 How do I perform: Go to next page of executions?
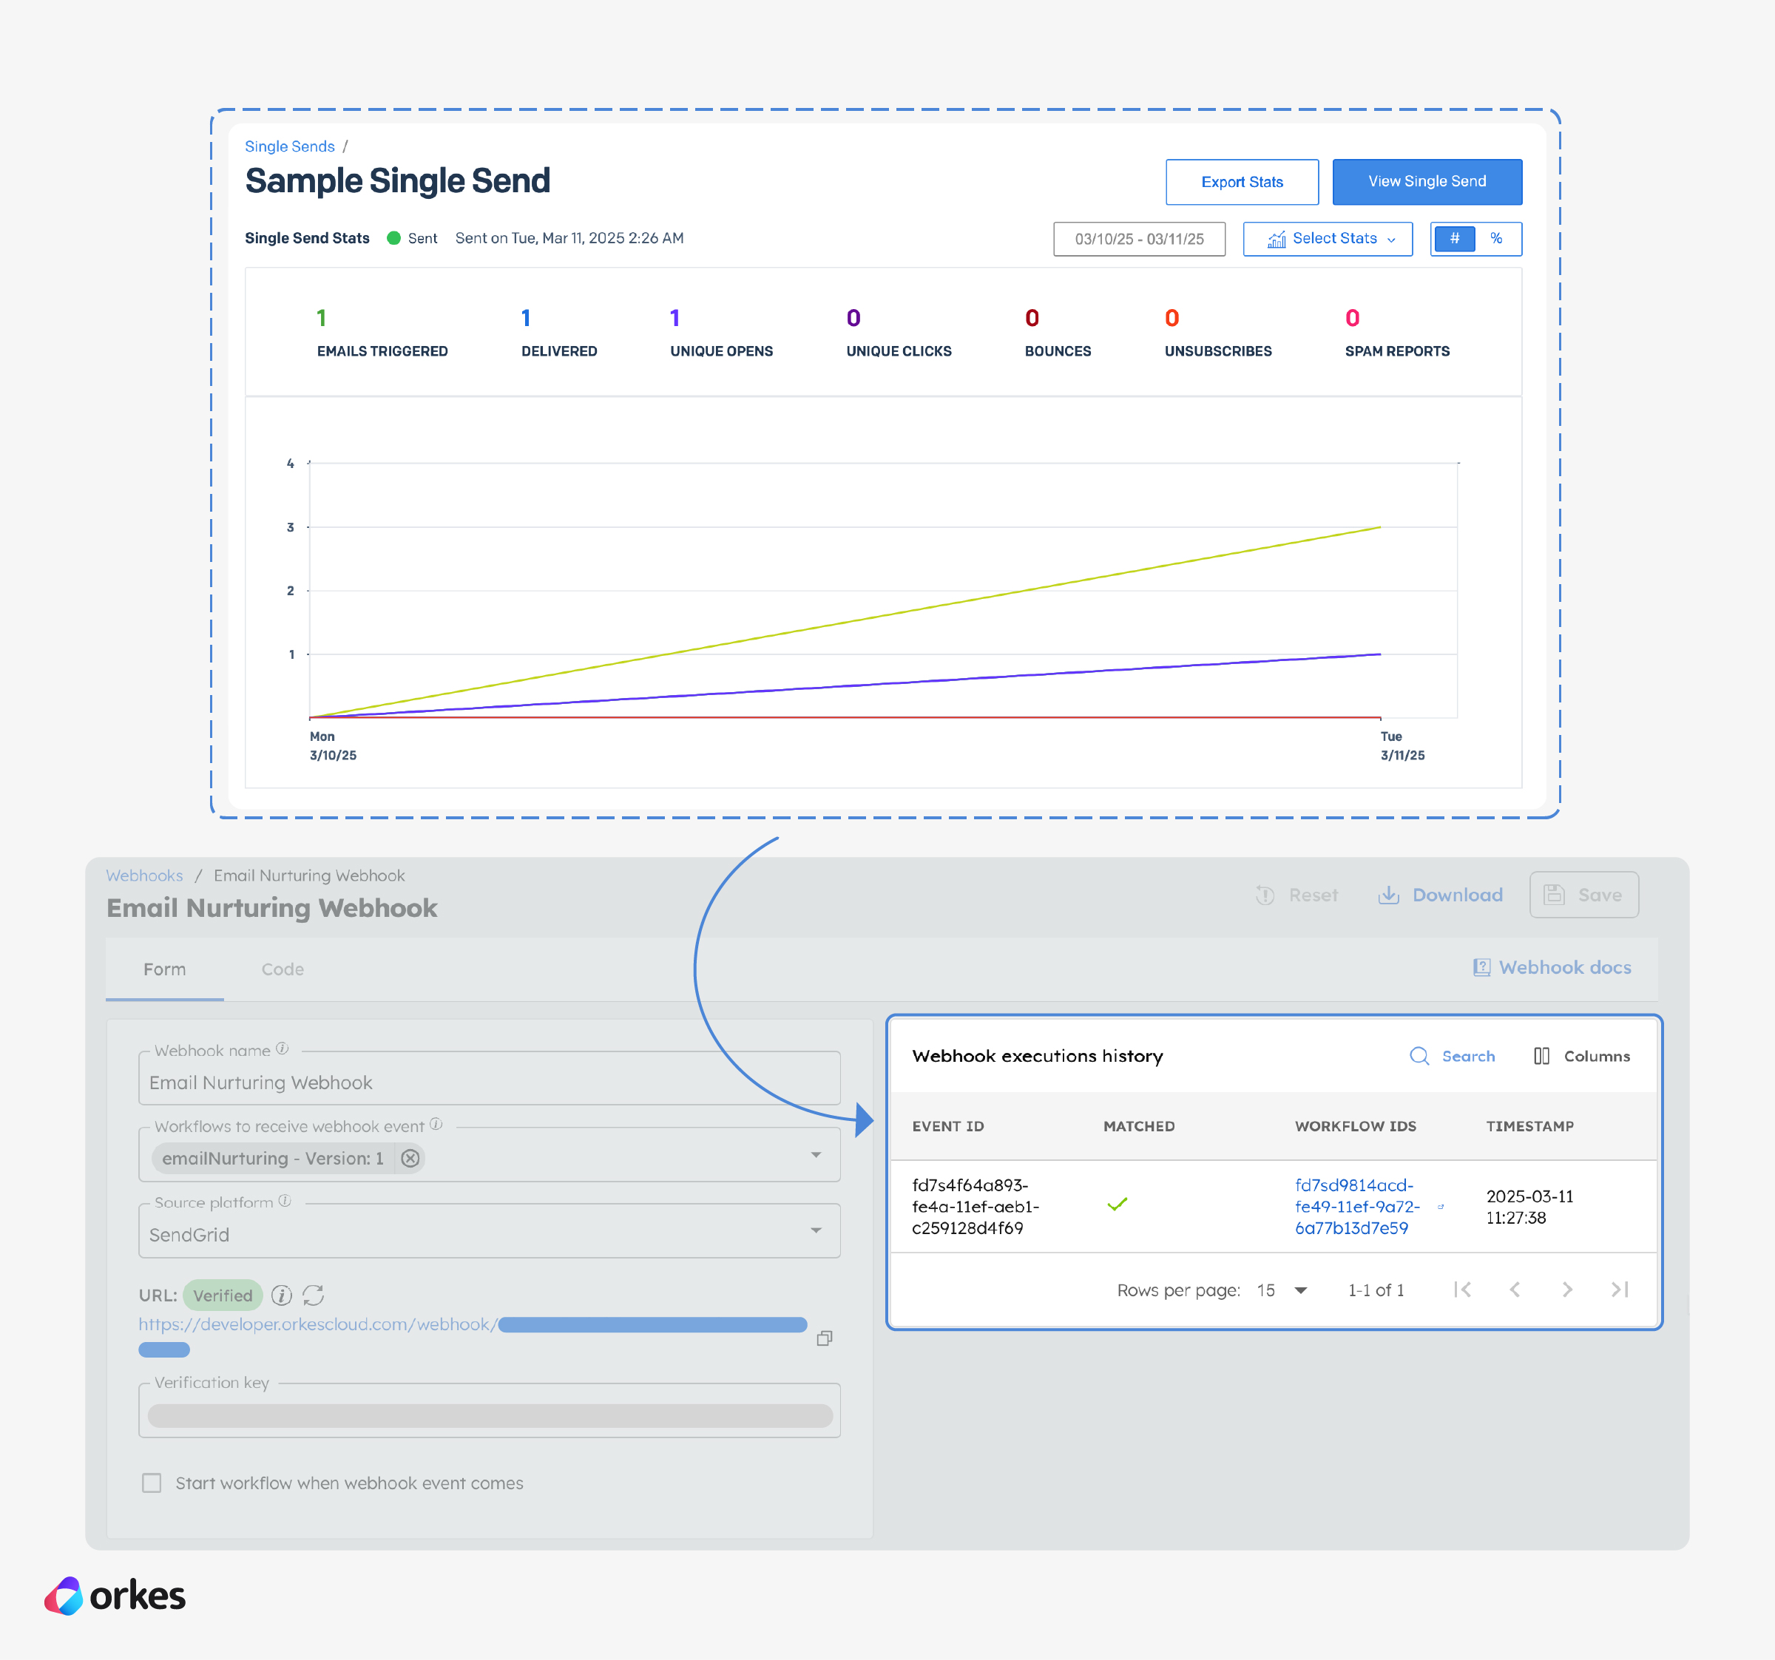tap(1567, 1290)
